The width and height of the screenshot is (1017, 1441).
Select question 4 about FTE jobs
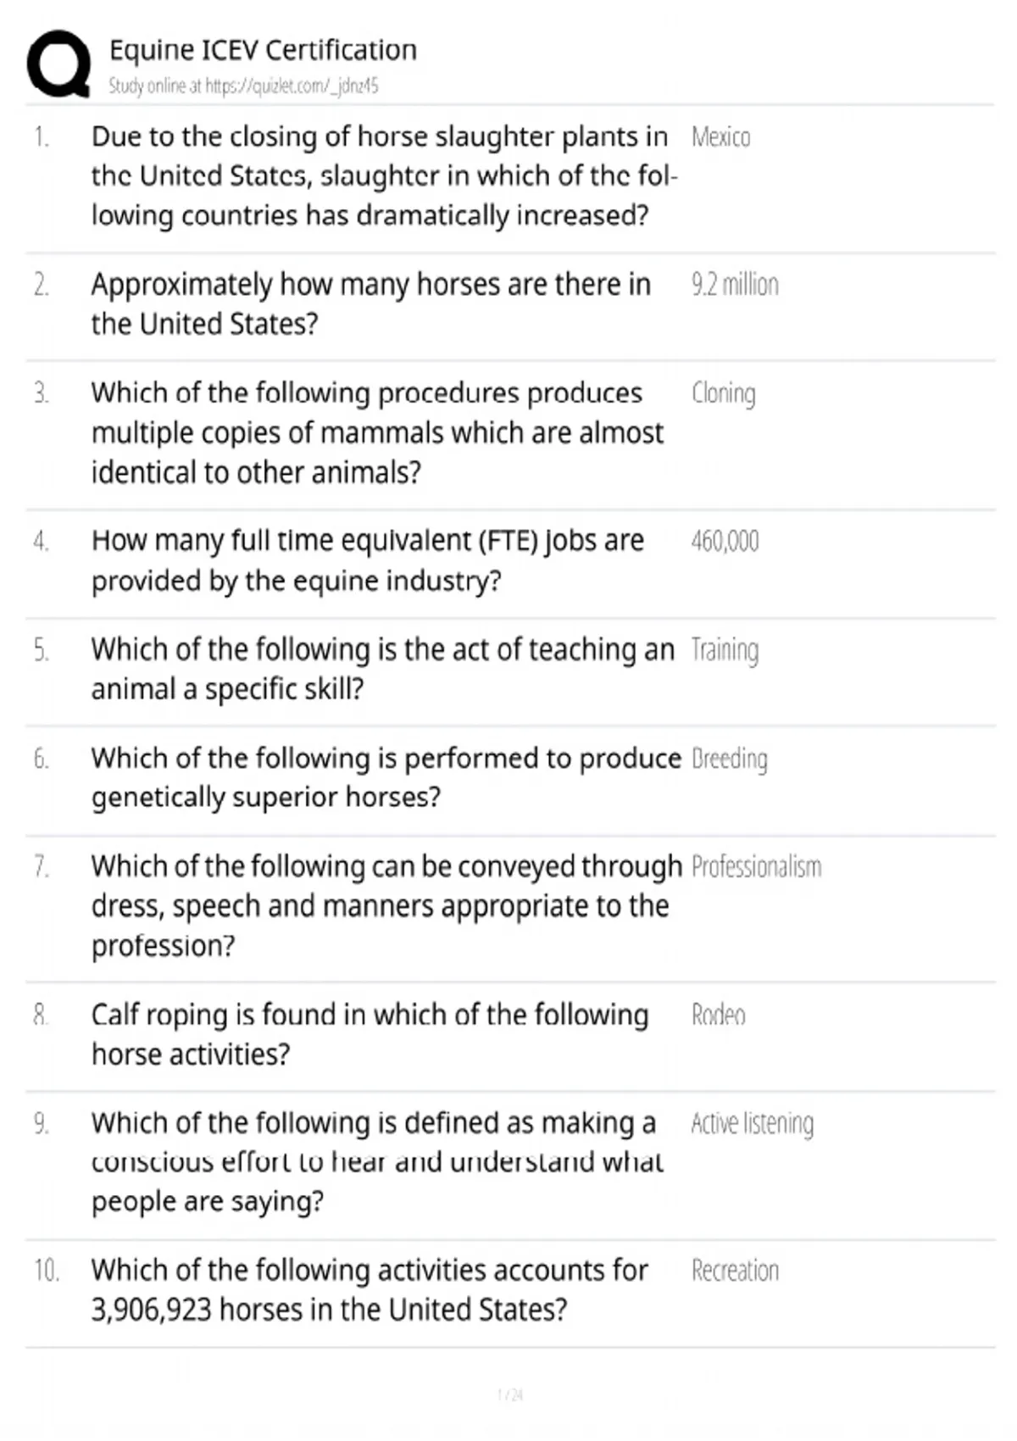click(x=368, y=560)
